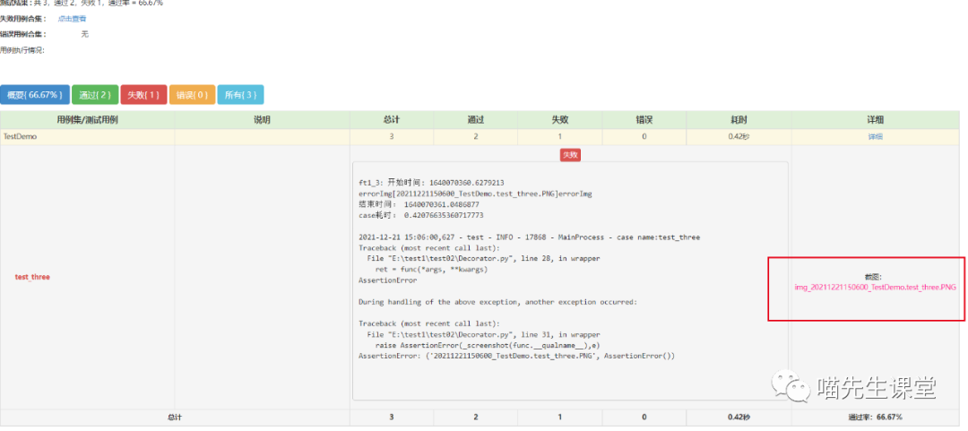Viewport: 968px width, 431px height.
Task: Click the errorImg log line text
Action: (475, 194)
